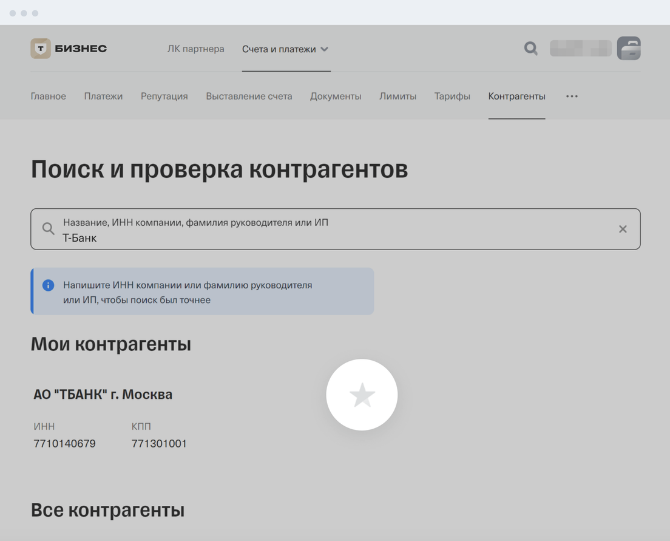This screenshot has width=670, height=541.
Task: Open the three-dots more menu in navigation
Action: tap(572, 96)
